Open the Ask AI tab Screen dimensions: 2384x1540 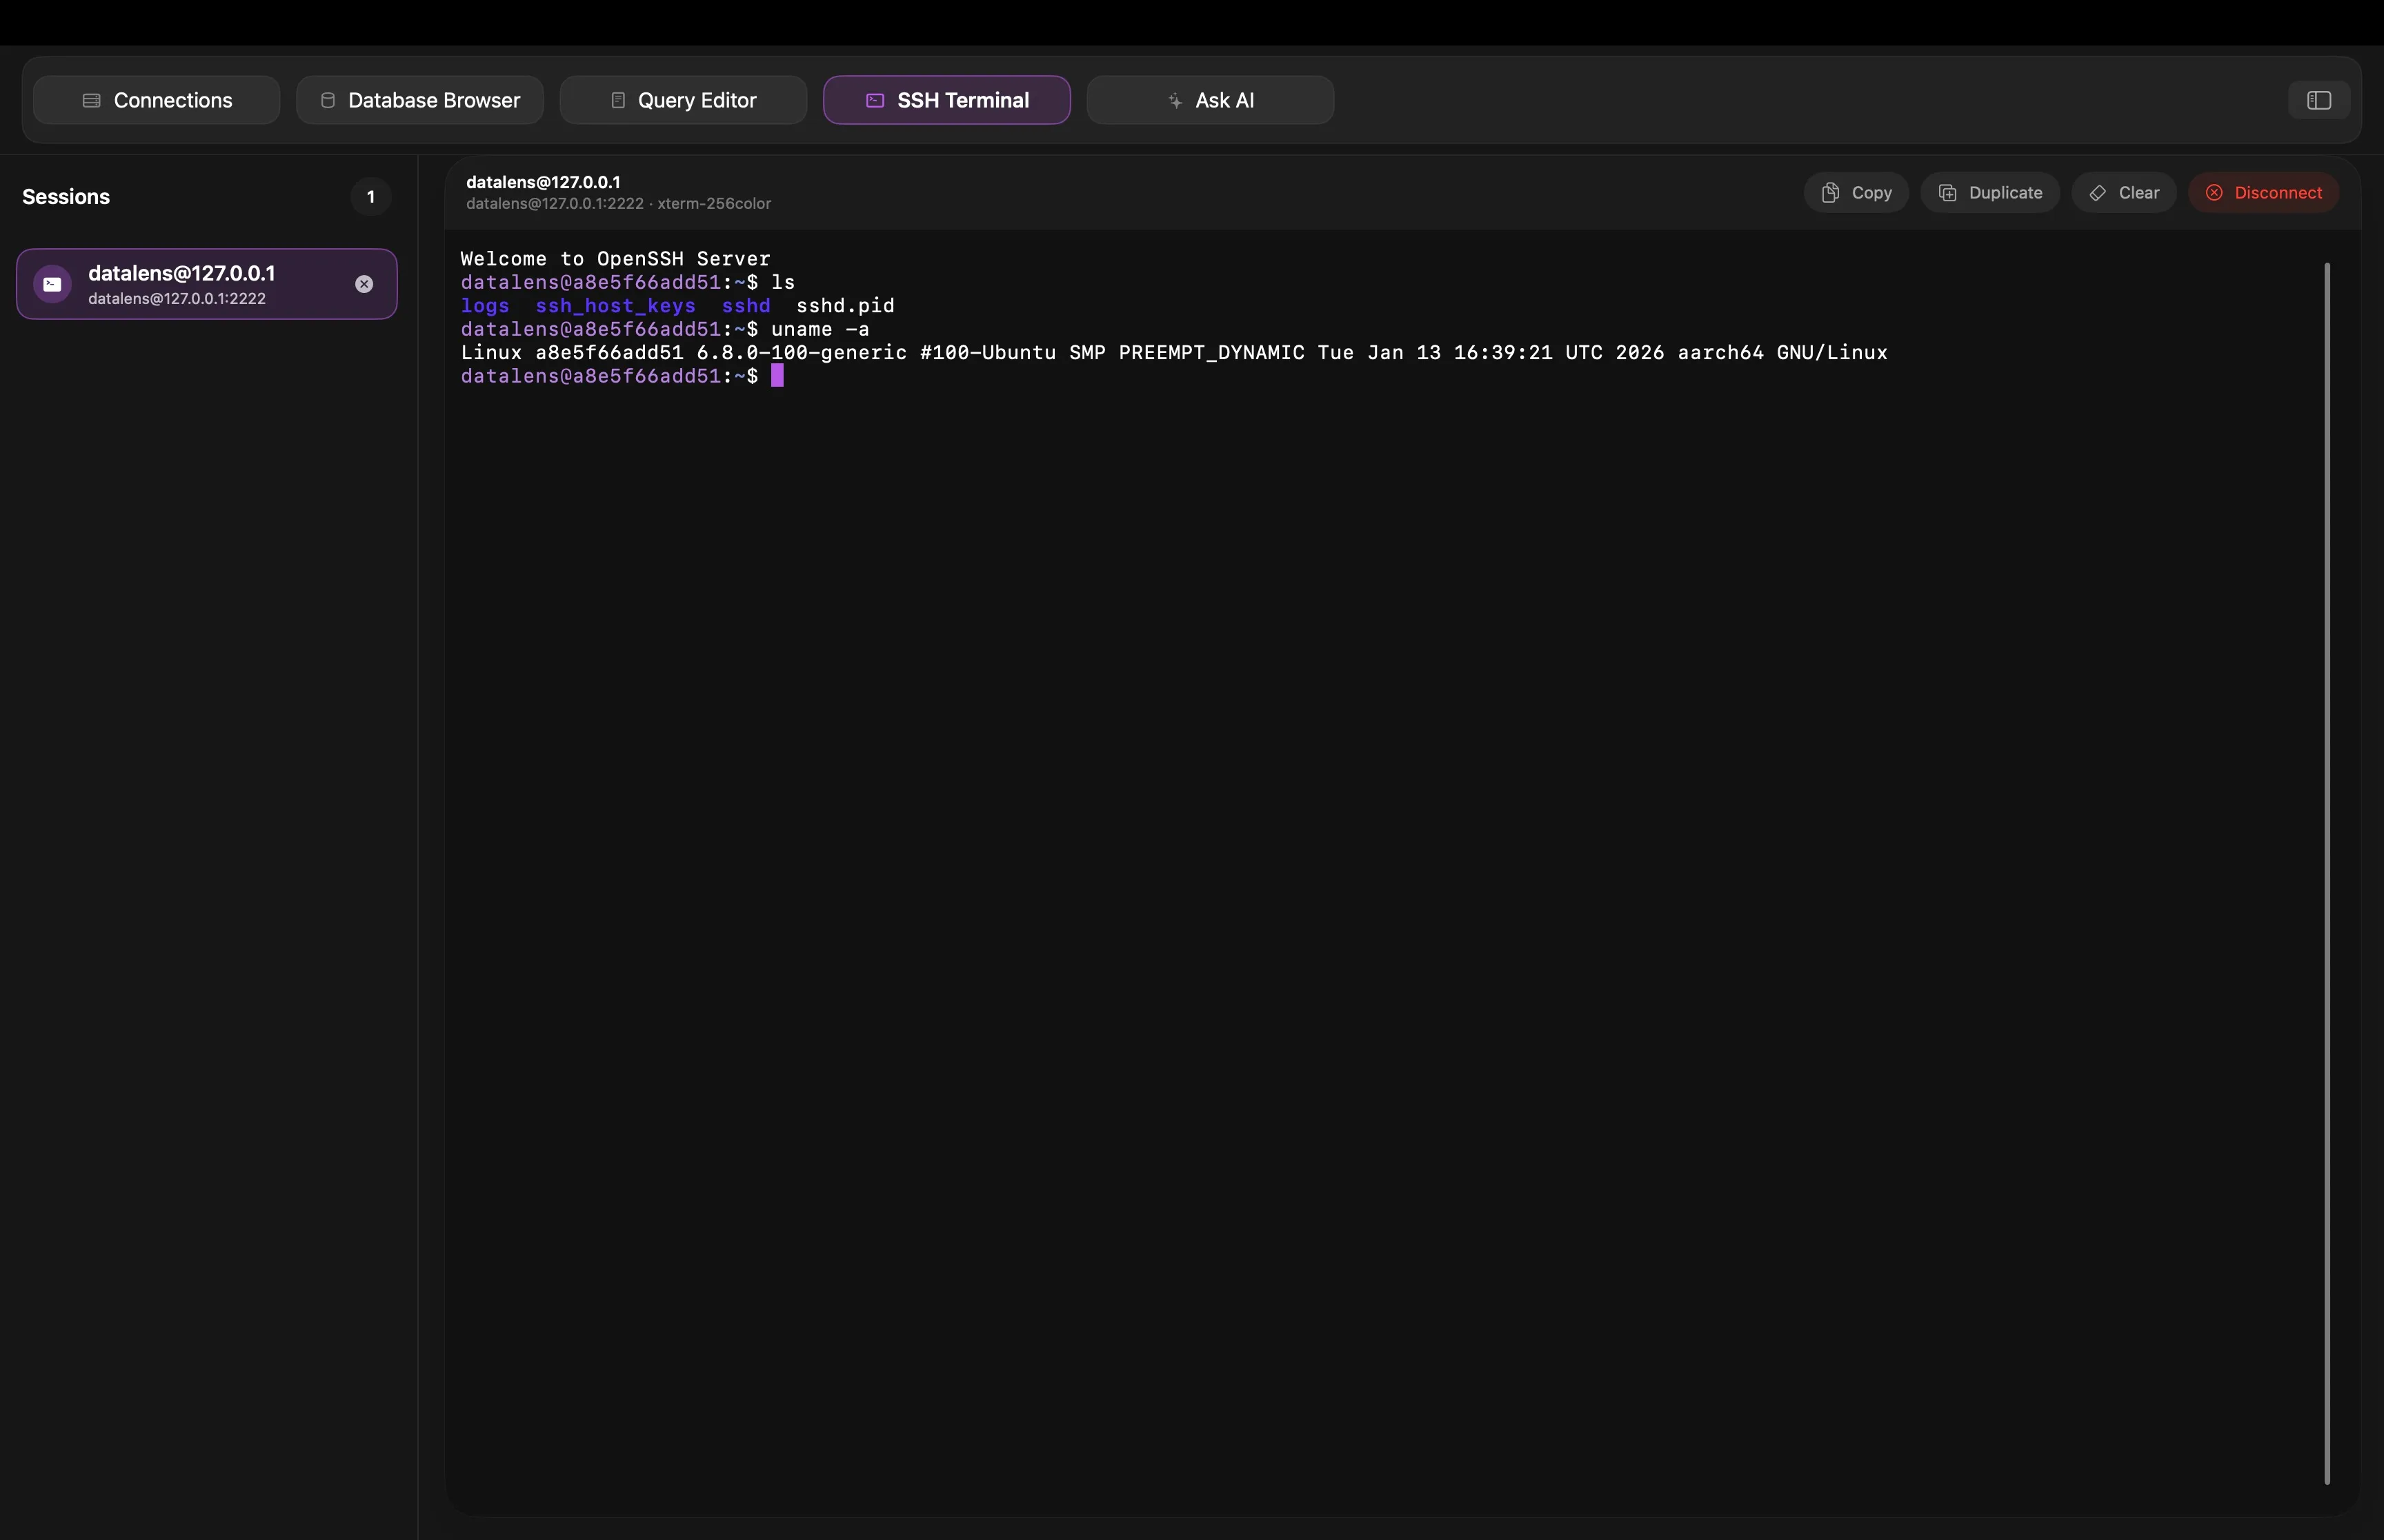click(x=1209, y=100)
